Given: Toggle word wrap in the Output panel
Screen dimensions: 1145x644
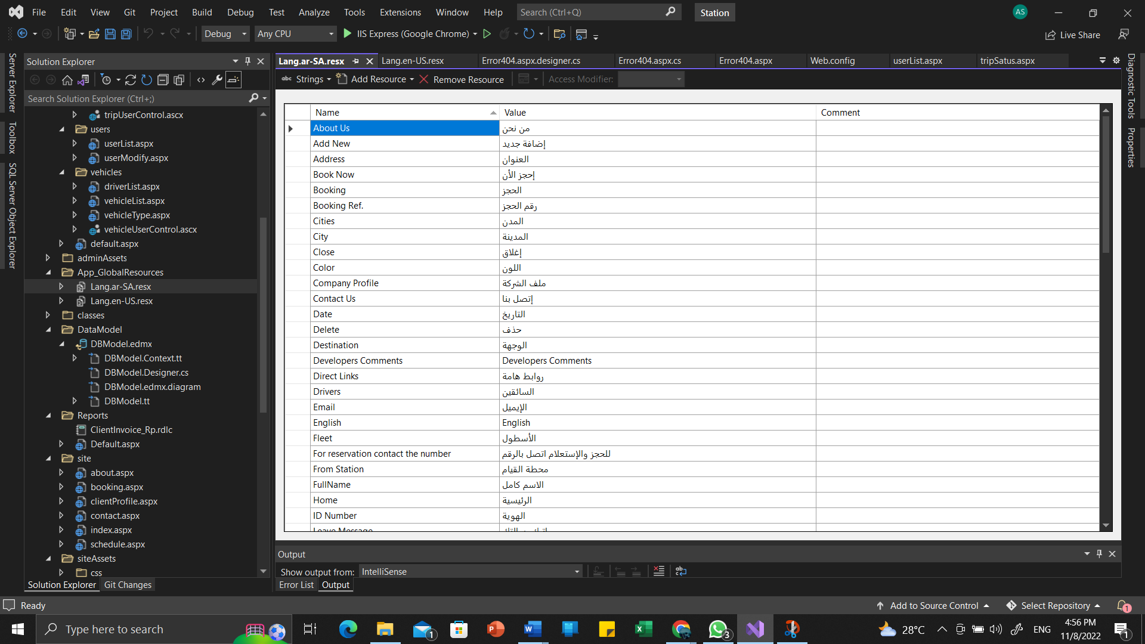Looking at the screenshot, I should (x=681, y=571).
